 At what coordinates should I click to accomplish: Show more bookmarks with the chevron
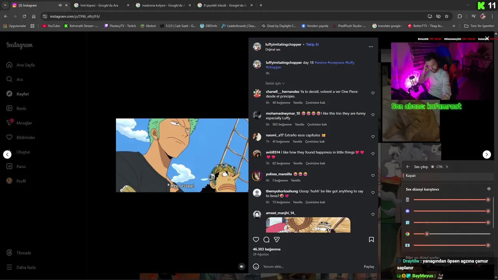pos(454,26)
